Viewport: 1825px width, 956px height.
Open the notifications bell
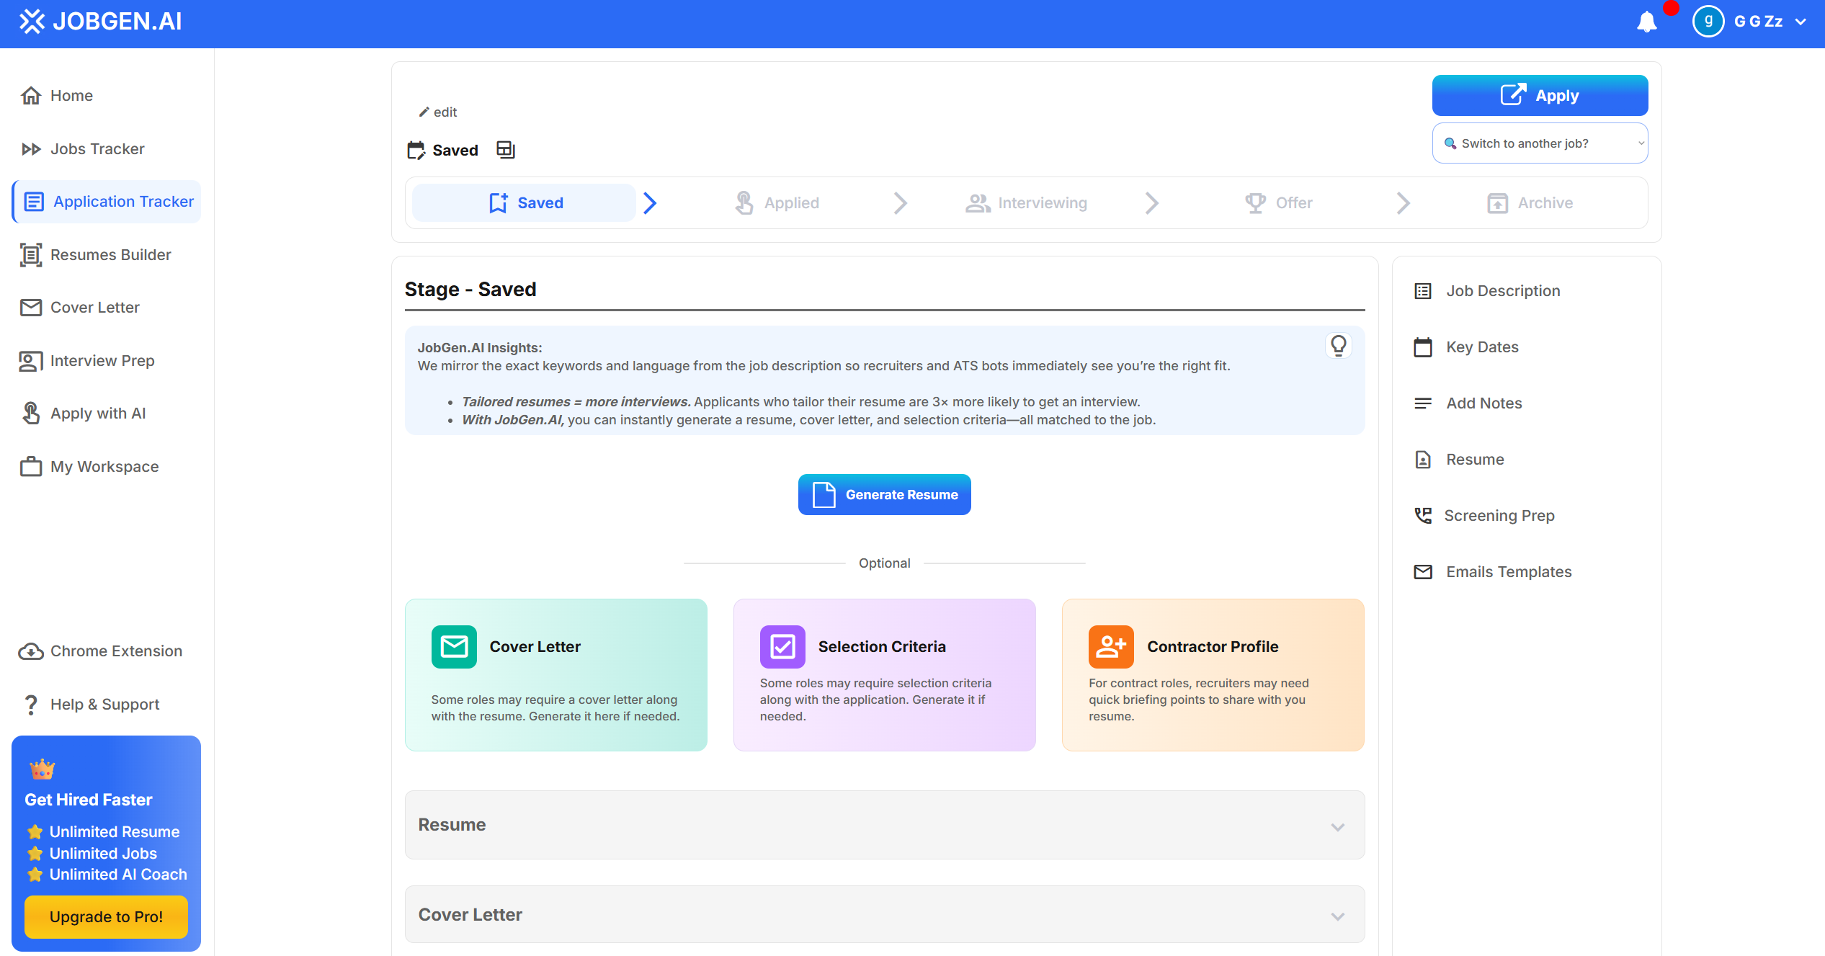pos(1646,22)
